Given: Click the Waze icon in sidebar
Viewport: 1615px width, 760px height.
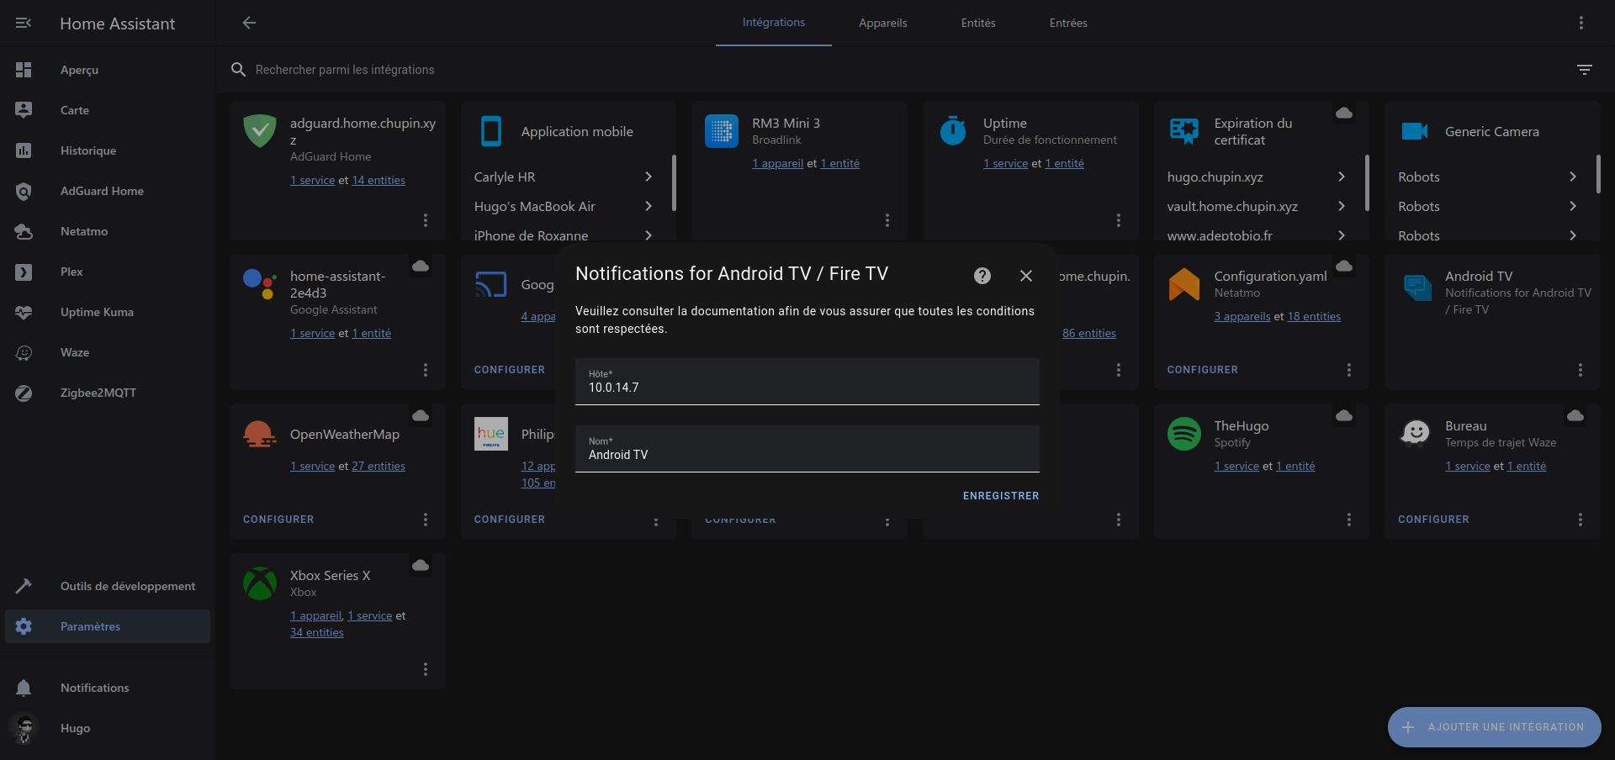Looking at the screenshot, I should pyautogui.click(x=24, y=352).
